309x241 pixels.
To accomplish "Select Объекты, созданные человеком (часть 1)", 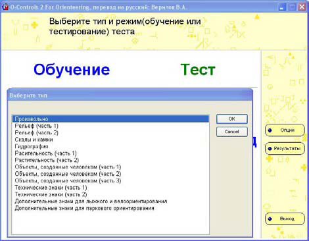I will [x=110, y=167].
